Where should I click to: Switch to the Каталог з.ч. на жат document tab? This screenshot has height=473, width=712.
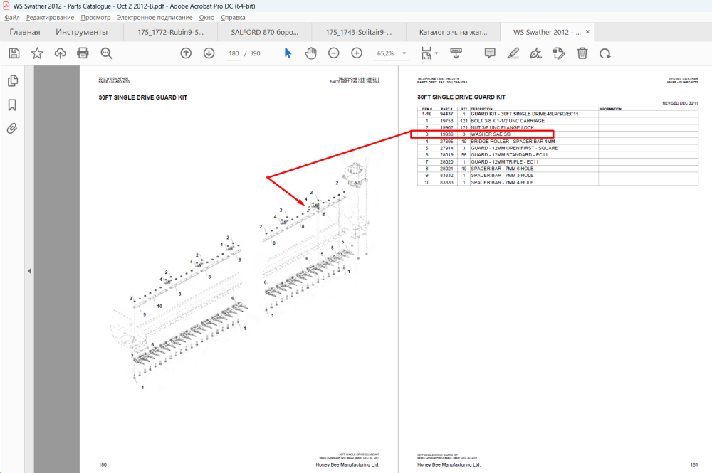click(x=453, y=32)
